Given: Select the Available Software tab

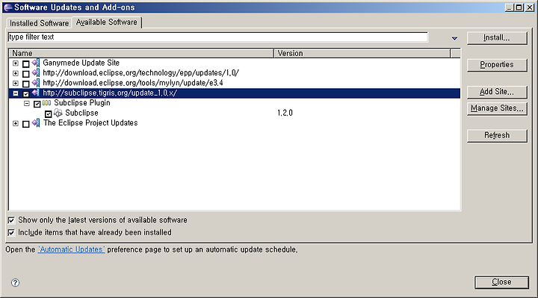Looking at the screenshot, I should 106,22.
